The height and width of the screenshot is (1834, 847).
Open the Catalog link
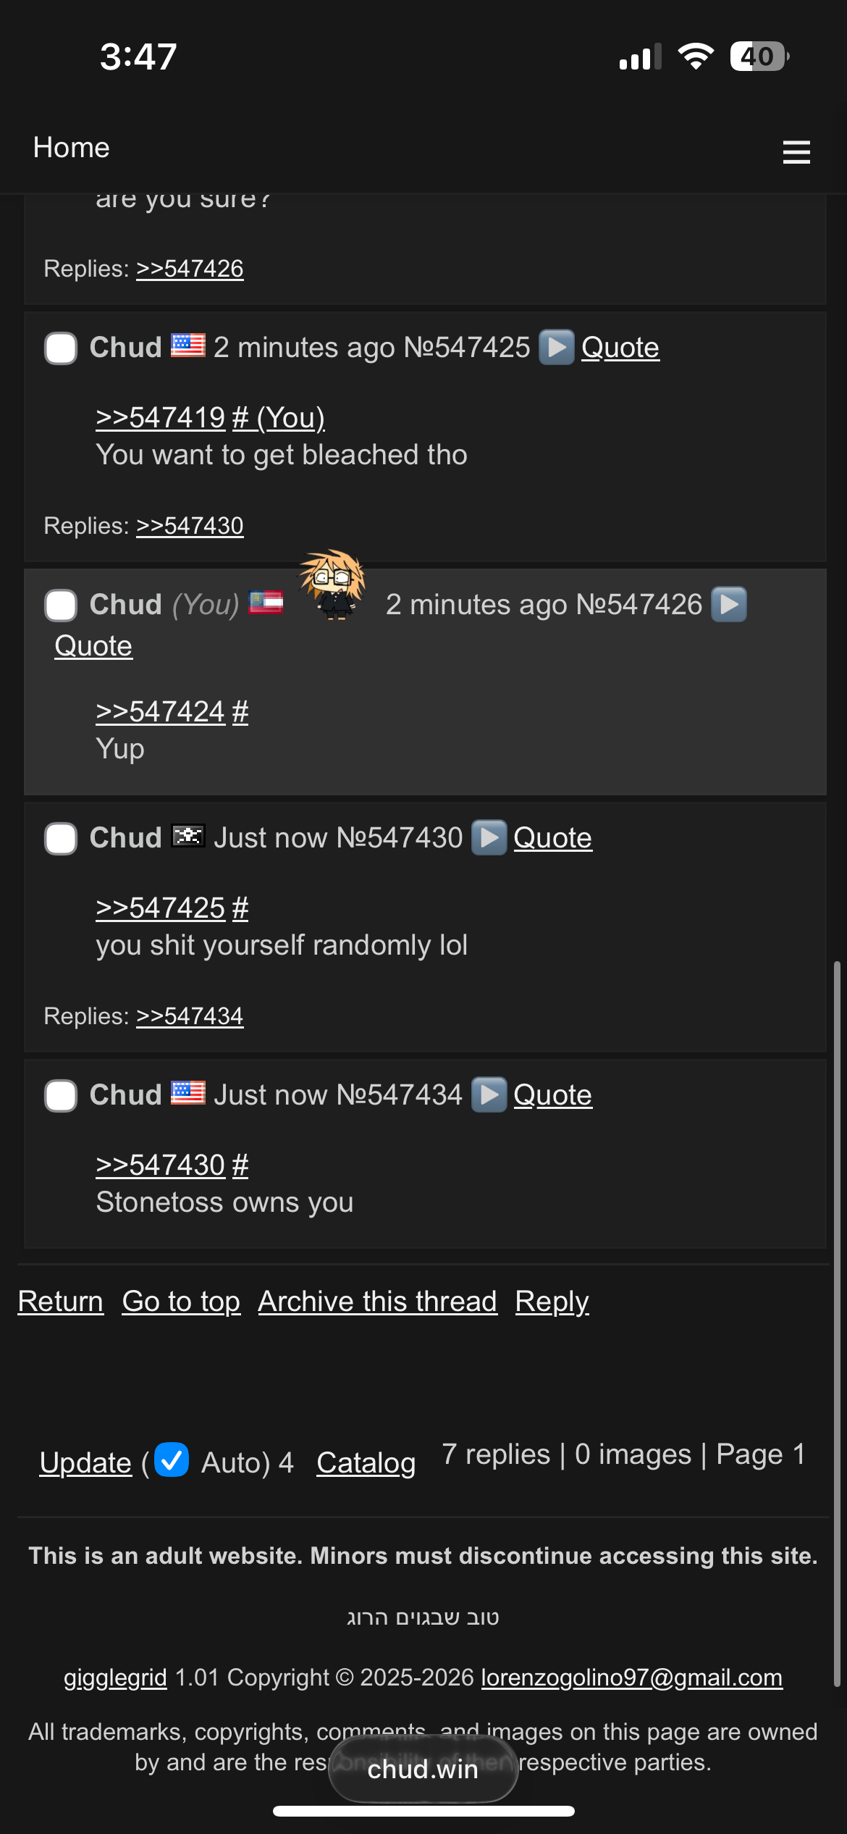coord(366,1463)
